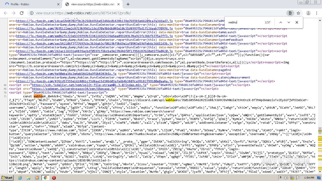Go forward to next page

click(x=14, y=13)
